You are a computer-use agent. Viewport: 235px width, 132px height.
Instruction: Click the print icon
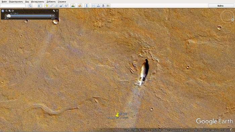98,6
